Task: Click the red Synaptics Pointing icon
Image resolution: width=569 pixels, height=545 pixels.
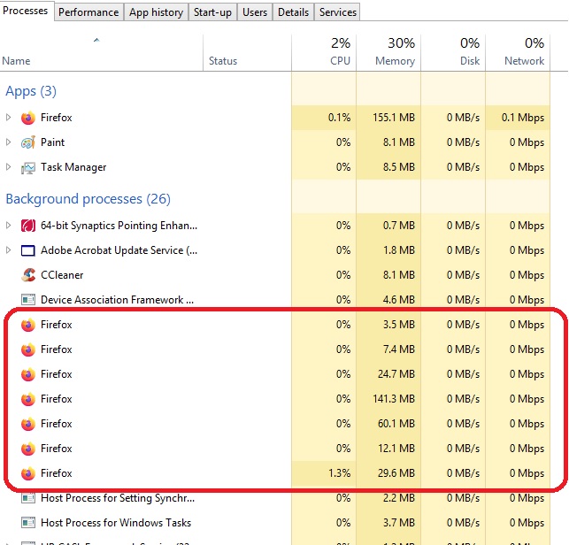Action: 28,226
